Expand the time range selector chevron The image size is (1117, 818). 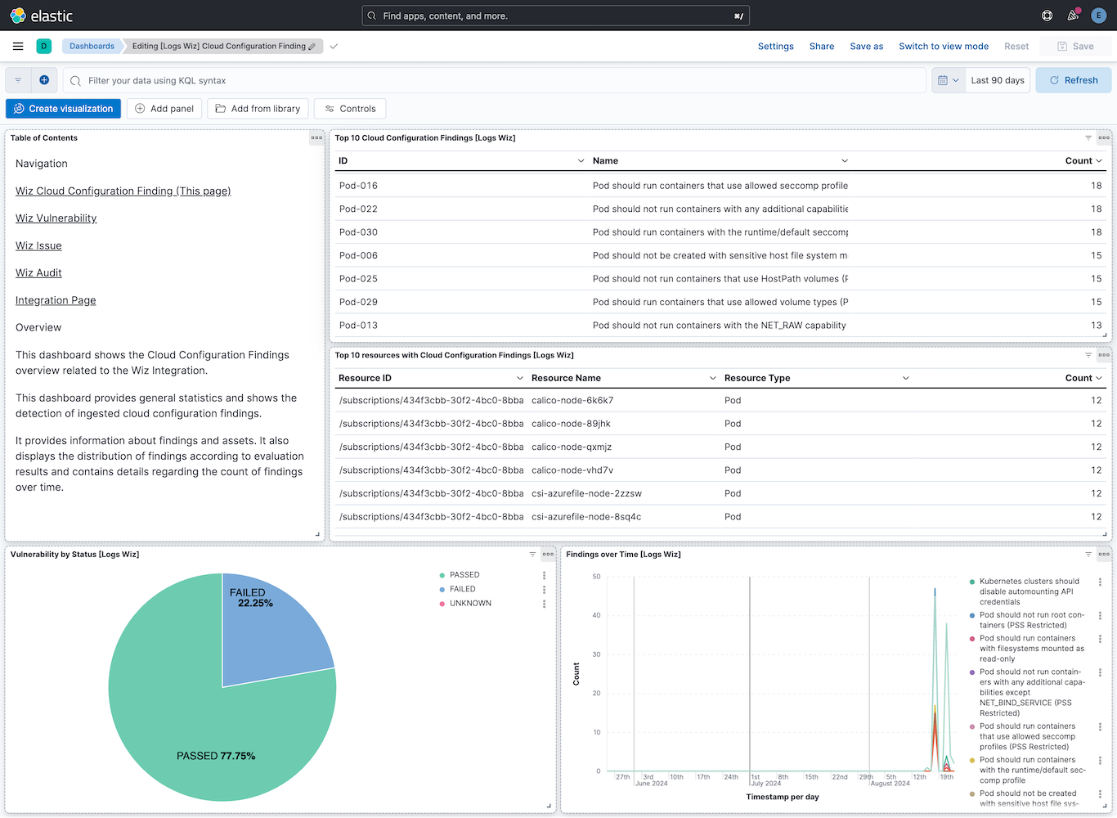[955, 79]
